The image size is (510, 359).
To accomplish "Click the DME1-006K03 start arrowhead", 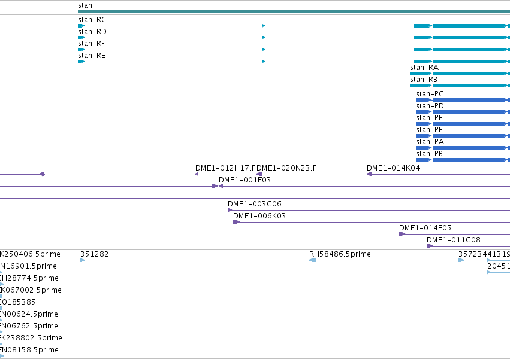I will click(236, 222).
